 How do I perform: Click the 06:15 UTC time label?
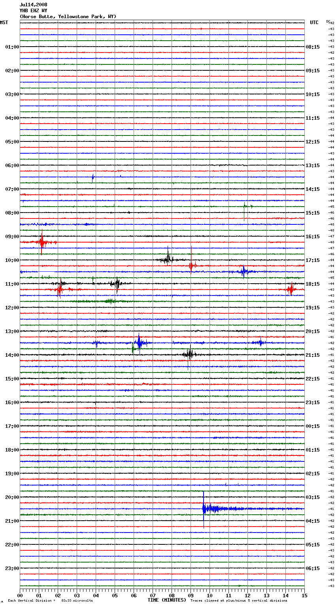click(x=313, y=568)
